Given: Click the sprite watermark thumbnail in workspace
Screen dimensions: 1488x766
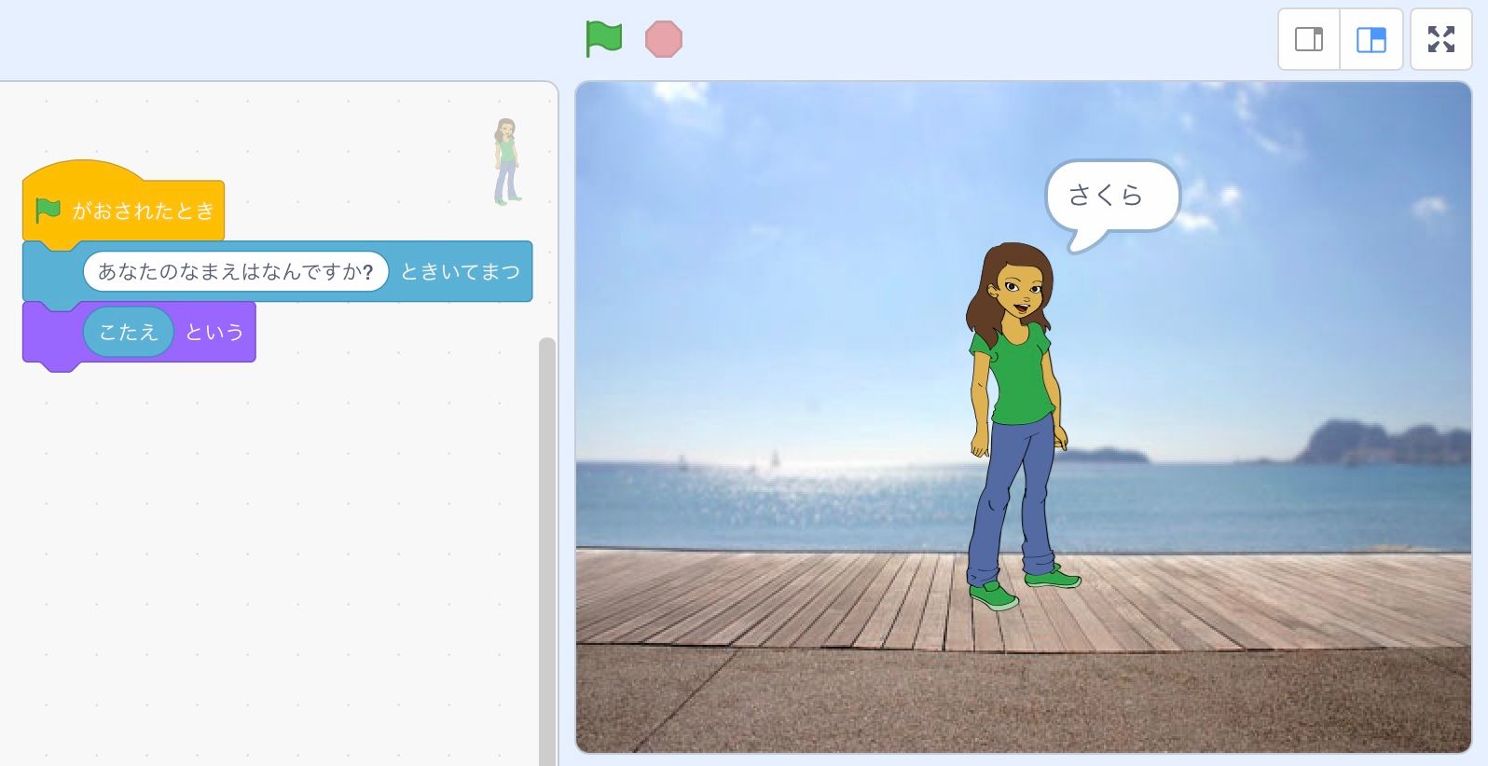Looking at the screenshot, I should 506,161.
